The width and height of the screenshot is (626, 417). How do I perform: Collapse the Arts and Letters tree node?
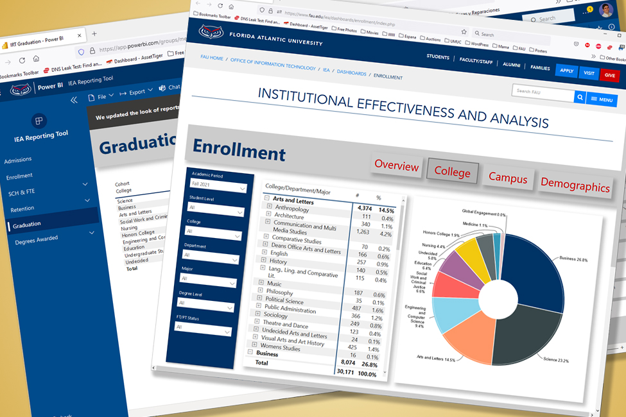click(x=267, y=198)
